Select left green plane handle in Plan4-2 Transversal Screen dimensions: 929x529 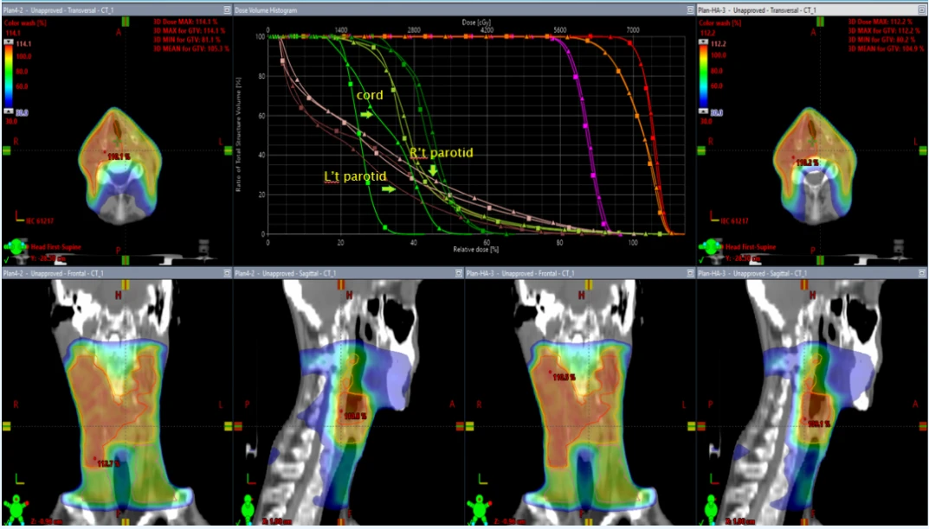click(x=7, y=150)
